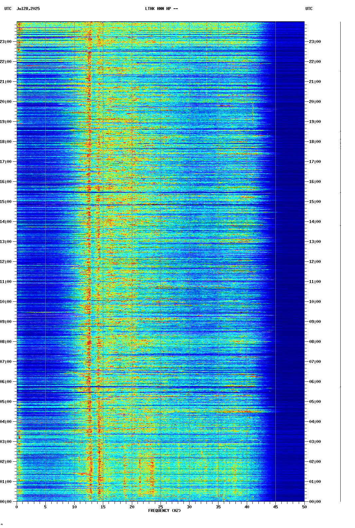Click the 40 Hz tick label

click(x=247, y=507)
